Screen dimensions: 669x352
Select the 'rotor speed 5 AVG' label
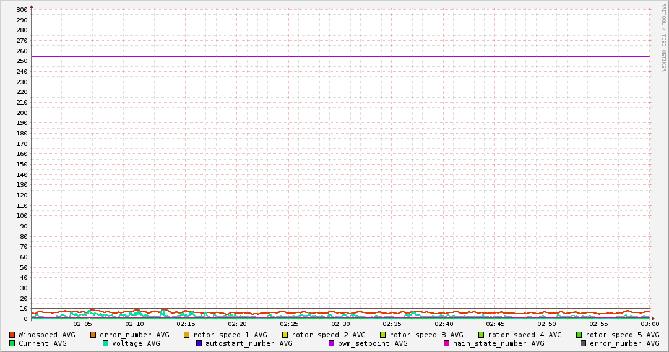click(x=623, y=335)
